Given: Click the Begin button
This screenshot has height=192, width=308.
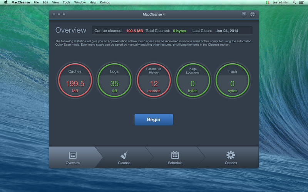Looking at the screenshot, I should (154, 119).
